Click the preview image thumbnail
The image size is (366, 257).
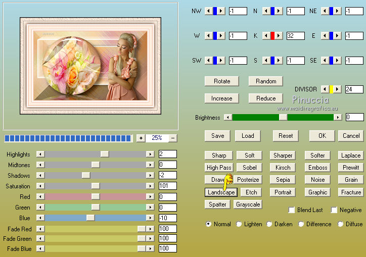tap(90, 66)
